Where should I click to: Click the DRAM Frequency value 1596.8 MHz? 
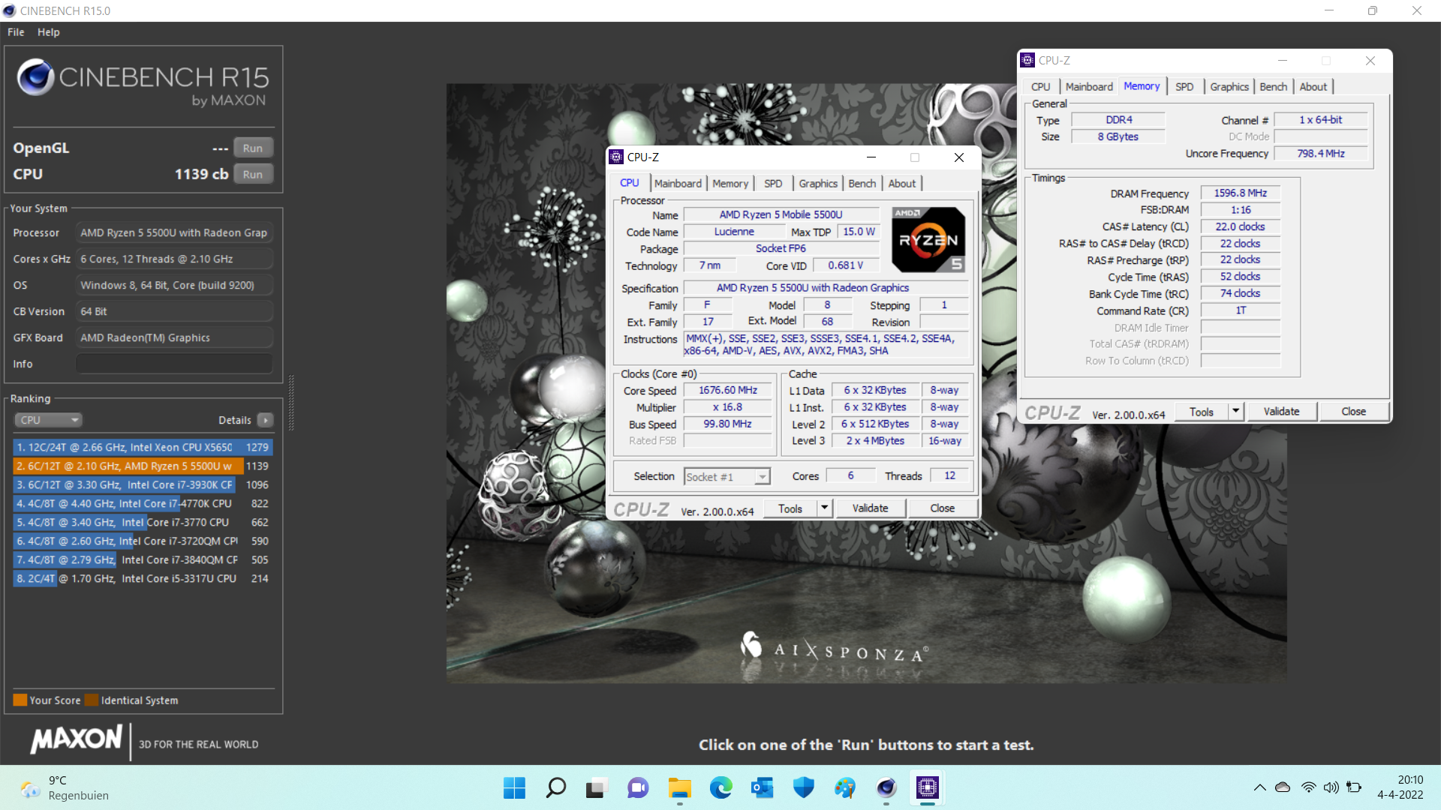point(1240,193)
